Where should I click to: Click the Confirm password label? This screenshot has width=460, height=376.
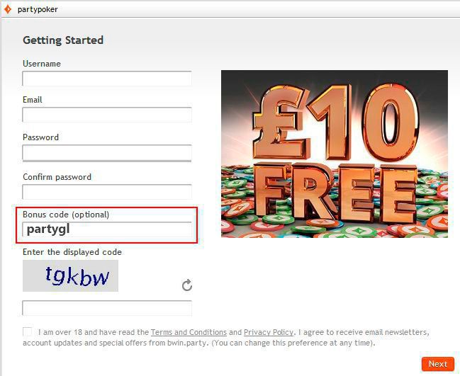pyautogui.click(x=57, y=177)
